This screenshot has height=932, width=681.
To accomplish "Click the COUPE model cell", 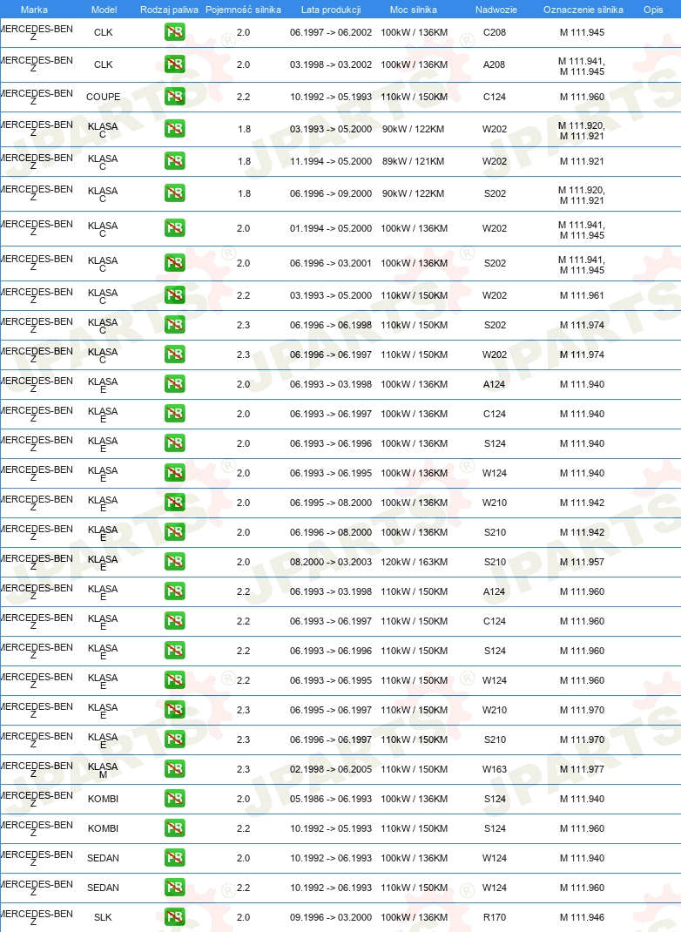I will [104, 97].
